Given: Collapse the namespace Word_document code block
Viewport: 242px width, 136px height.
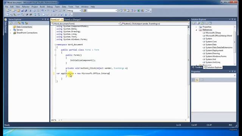Looking at the screenshot, I should point(55,45).
